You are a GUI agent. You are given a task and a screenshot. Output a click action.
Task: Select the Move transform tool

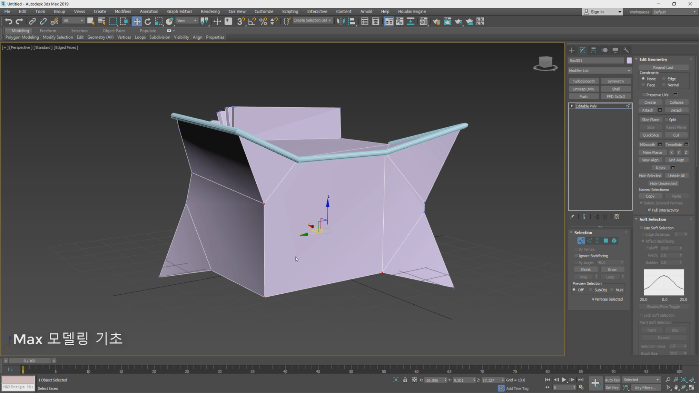point(137,21)
